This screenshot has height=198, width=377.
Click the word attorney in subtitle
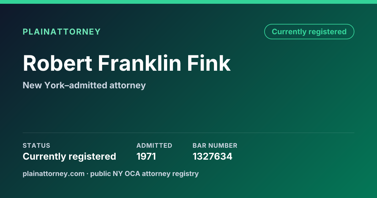128,85
